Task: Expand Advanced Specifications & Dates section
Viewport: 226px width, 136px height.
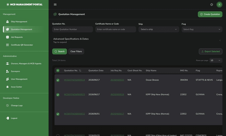Action: coord(137,40)
